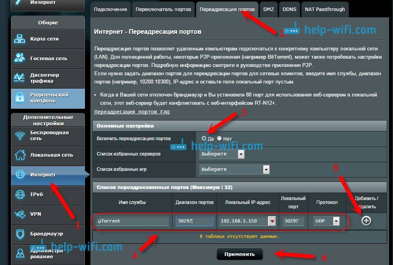Click the traffic manager icon beside Диспетчер трафика

19,78
